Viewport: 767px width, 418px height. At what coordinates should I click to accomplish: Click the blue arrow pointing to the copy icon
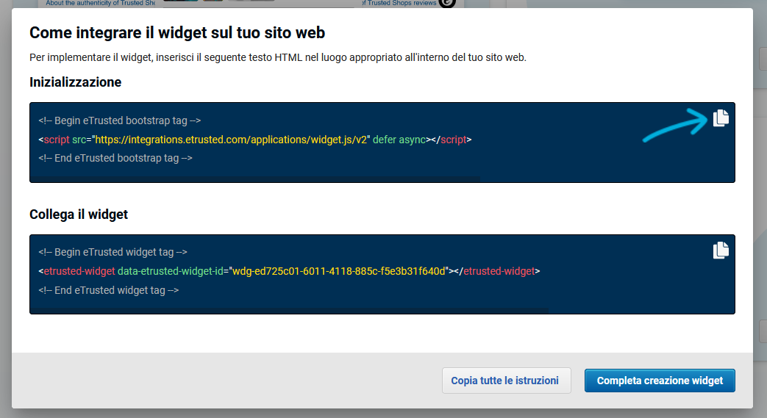pyautogui.click(x=675, y=125)
